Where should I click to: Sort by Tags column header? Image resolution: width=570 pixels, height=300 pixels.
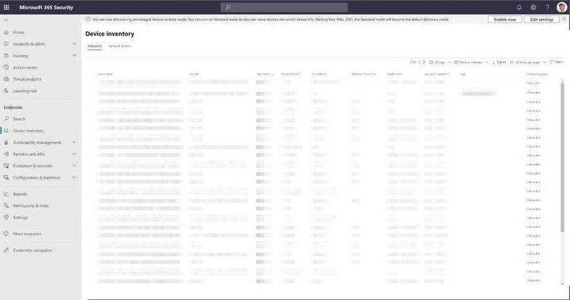pos(463,74)
